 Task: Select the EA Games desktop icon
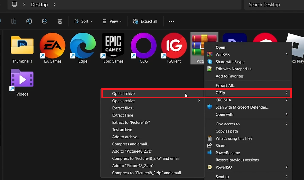[x=52, y=45]
